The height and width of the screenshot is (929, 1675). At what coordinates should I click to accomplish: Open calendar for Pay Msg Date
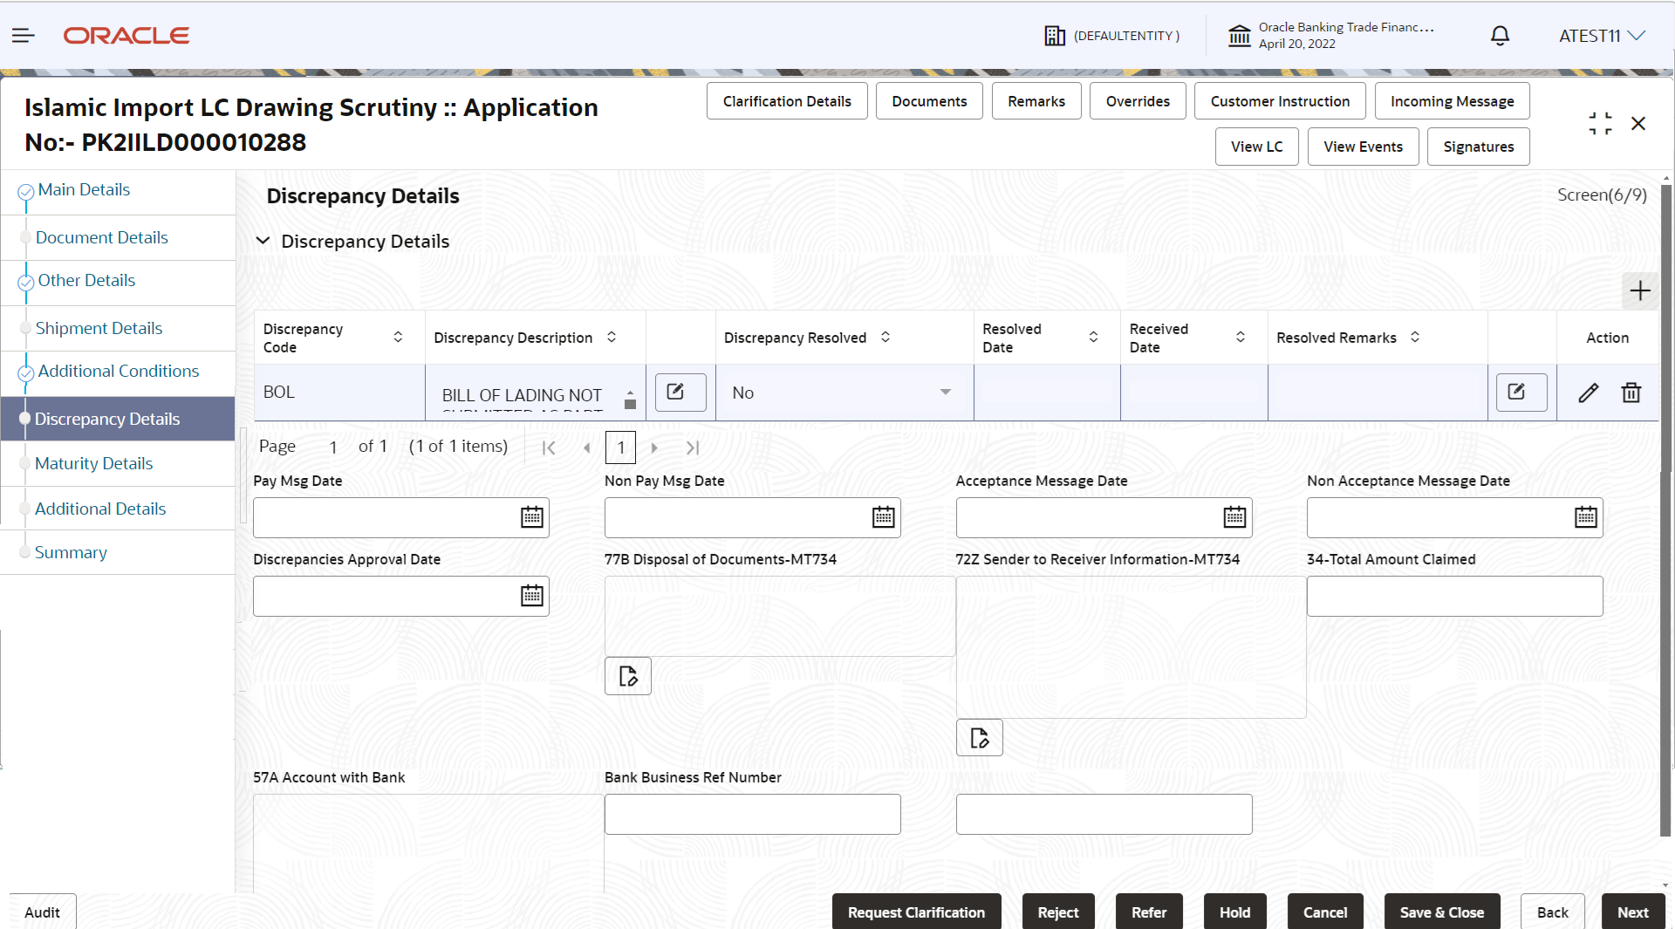[531, 517]
